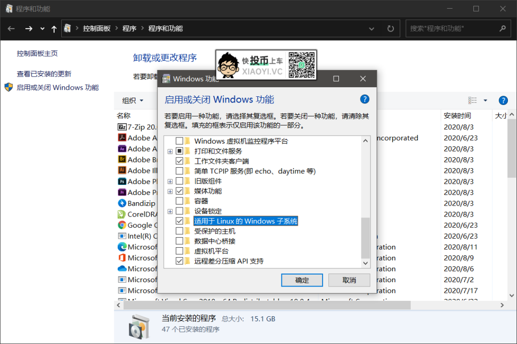This screenshot has height=344, width=517.
Task: Click the Bandizip icon in list
Action: 122,203
